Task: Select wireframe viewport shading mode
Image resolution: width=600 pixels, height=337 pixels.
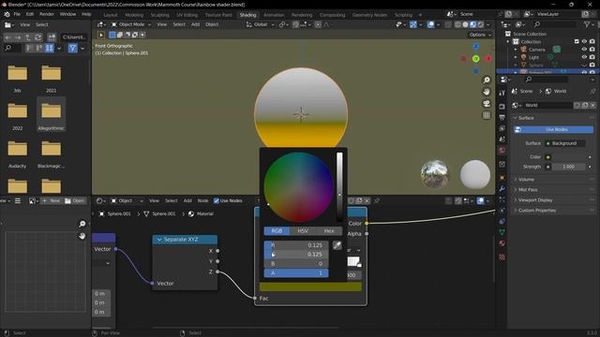Action: [x=457, y=24]
